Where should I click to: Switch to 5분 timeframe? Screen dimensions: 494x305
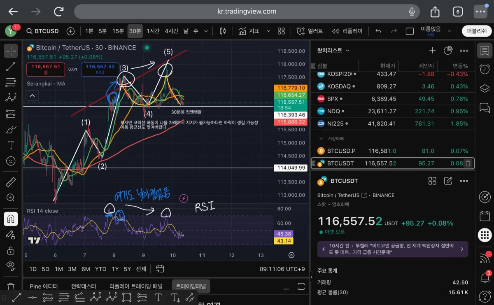pos(103,31)
